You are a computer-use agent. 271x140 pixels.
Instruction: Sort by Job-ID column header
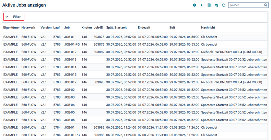coord(98,27)
